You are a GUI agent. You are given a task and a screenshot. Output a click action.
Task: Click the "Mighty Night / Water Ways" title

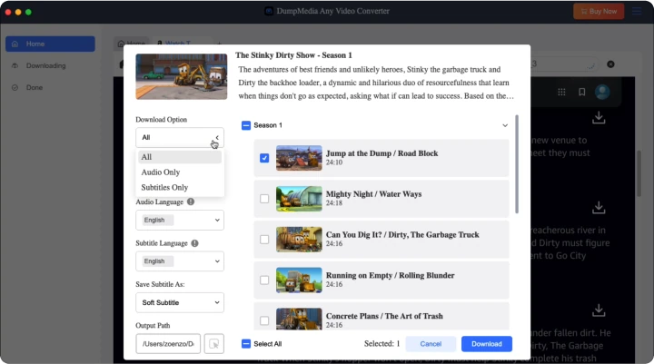point(373,194)
